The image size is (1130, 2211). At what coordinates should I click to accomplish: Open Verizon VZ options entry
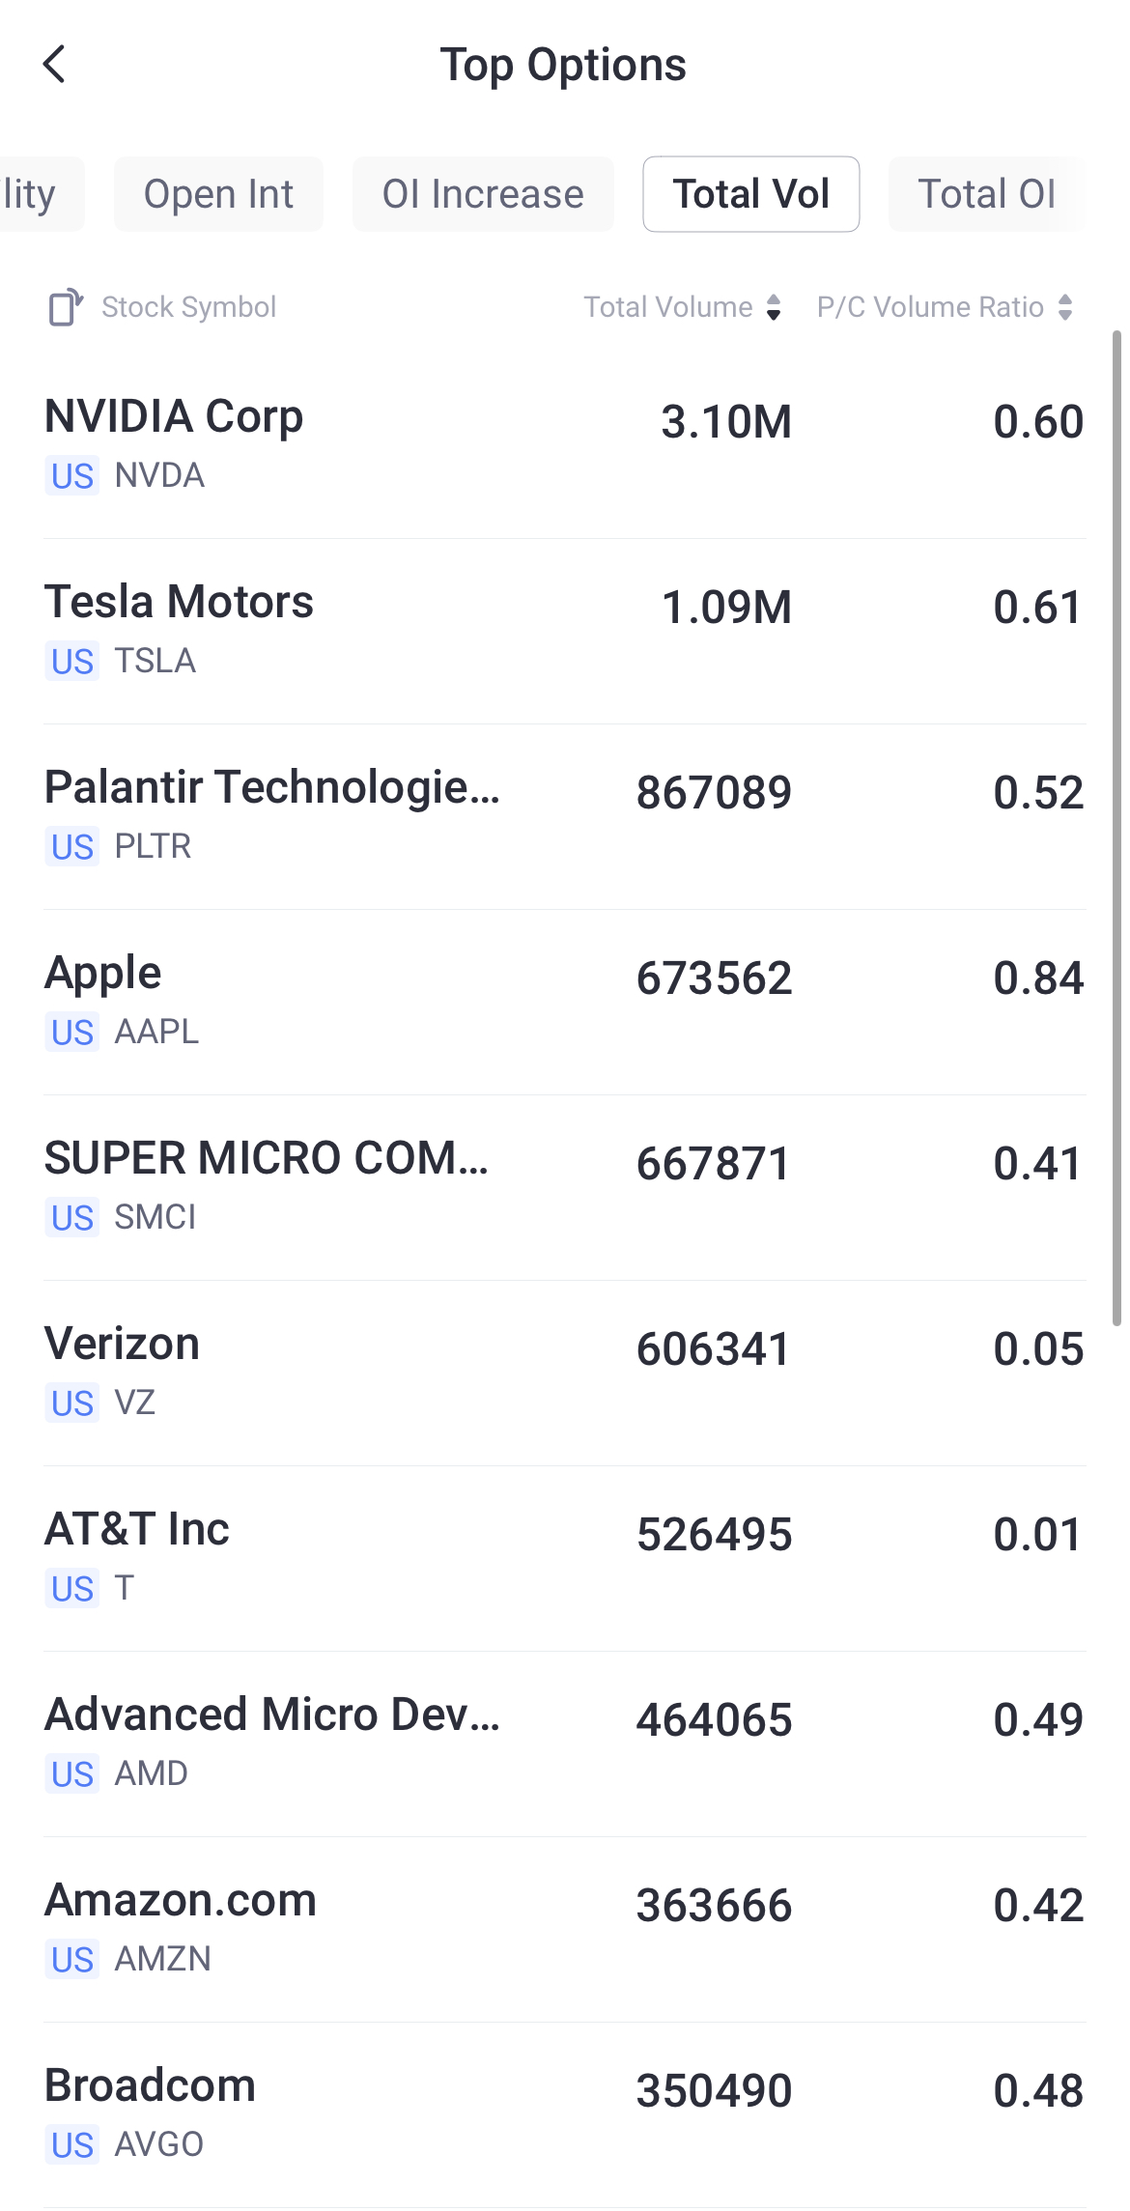coord(565,1372)
